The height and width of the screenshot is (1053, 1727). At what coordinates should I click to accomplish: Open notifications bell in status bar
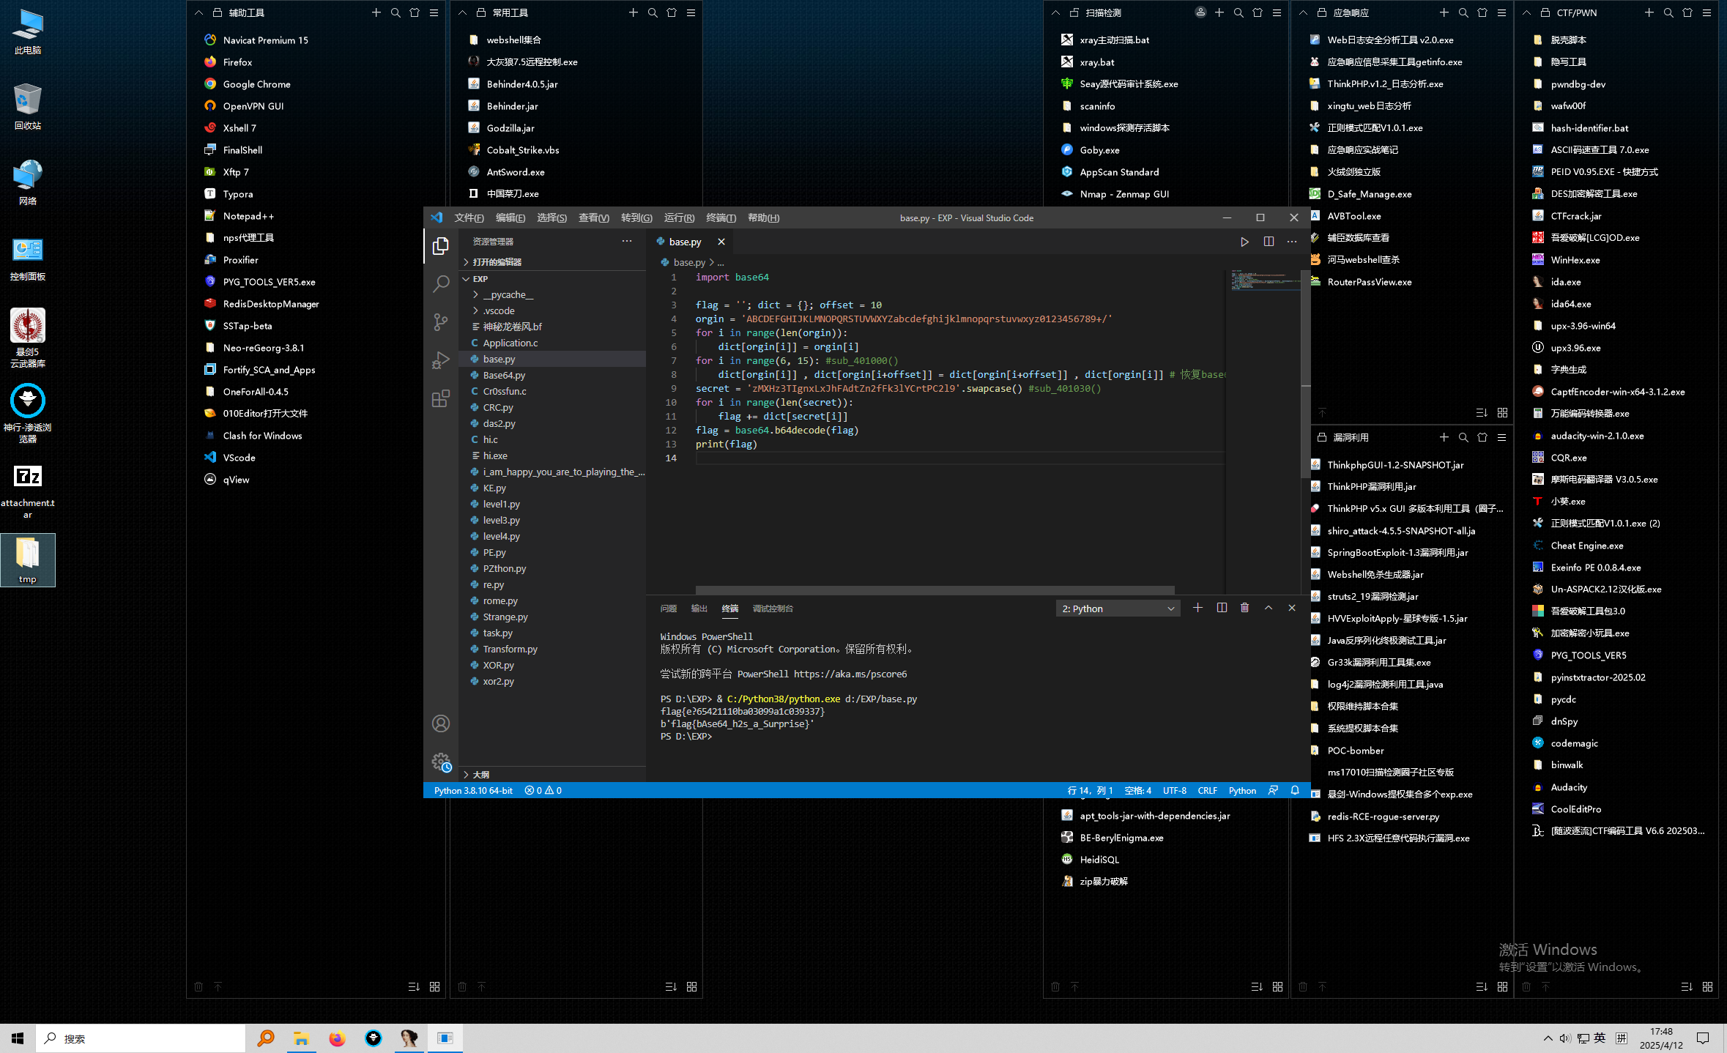pyautogui.click(x=1295, y=790)
